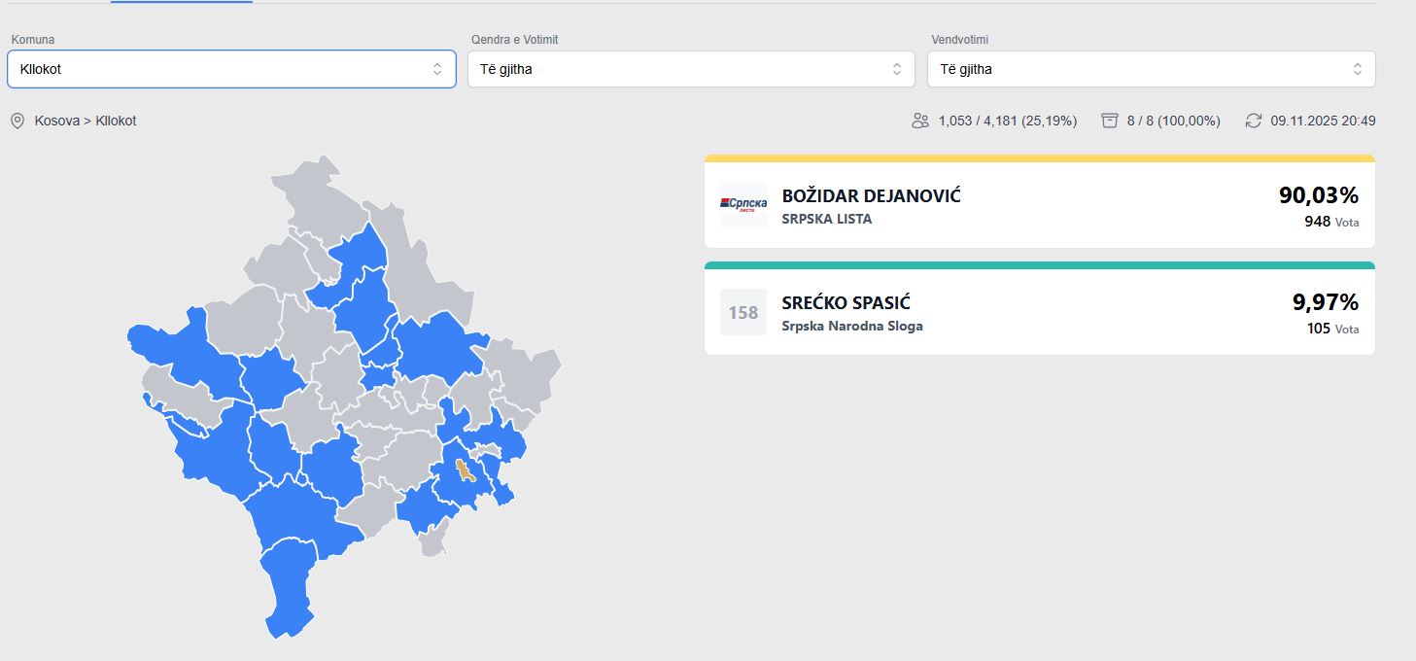The image size is (1416, 661).
Task: Select the Božidar Dejanović candidate name
Action: [x=871, y=195]
